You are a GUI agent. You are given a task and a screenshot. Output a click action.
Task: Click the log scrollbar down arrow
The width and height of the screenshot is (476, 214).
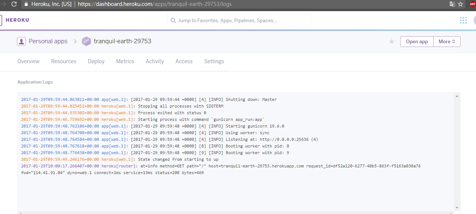coord(457,207)
